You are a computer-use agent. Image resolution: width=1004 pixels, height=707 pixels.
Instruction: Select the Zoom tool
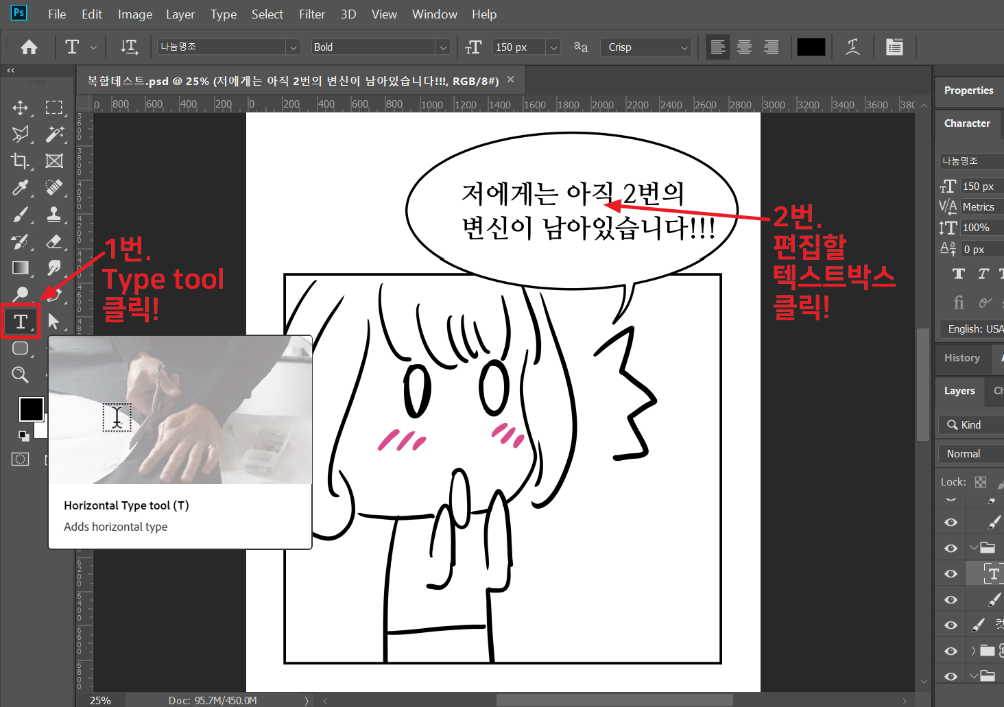click(21, 374)
